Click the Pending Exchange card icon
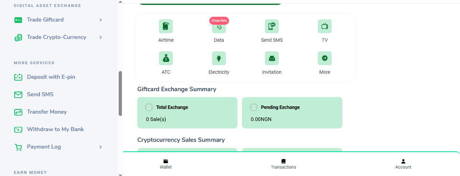Image resolution: width=460 pixels, height=176 pixels. coord(253,107)
